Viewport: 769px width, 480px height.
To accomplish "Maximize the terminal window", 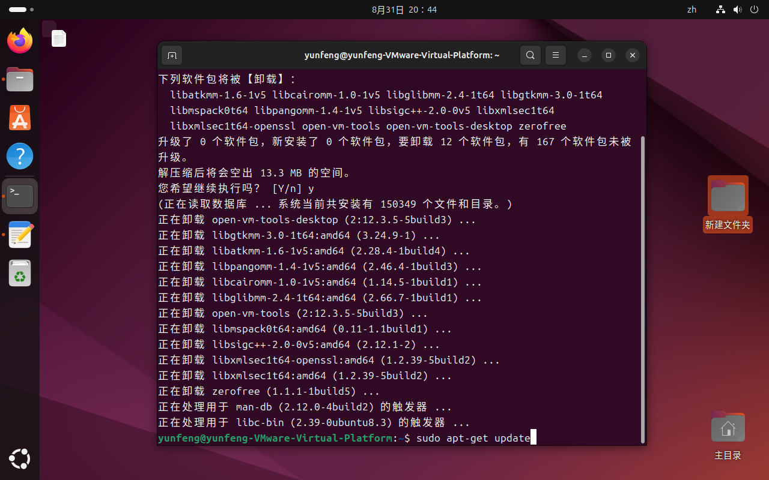I will click(609, 55).
